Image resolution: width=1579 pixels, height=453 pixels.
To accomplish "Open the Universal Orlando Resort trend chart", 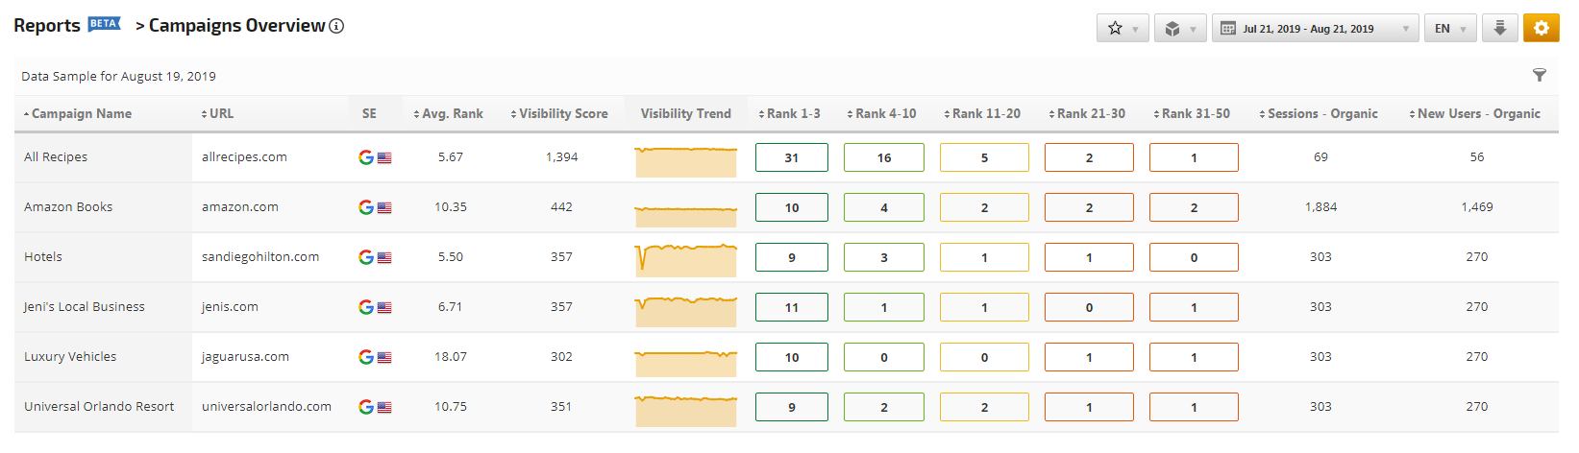I will tap(686, 411).
